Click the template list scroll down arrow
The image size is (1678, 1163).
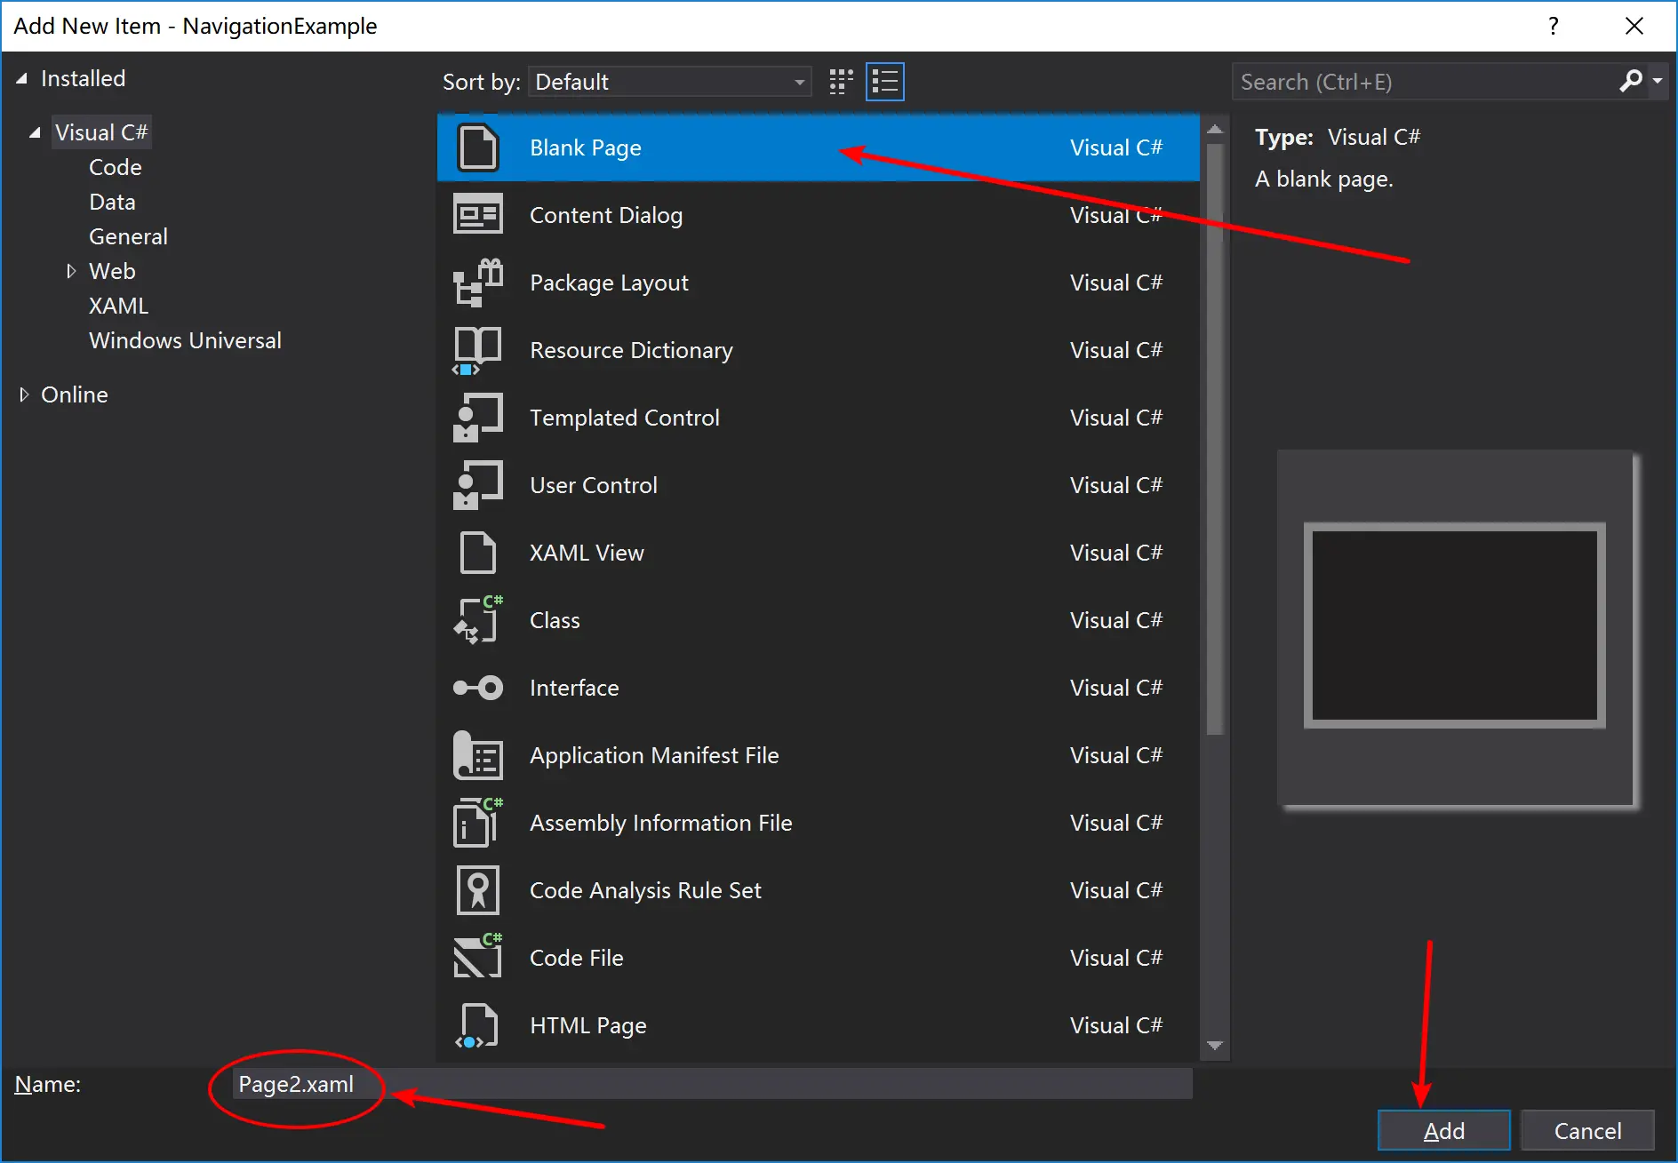coord(1215,1046)
